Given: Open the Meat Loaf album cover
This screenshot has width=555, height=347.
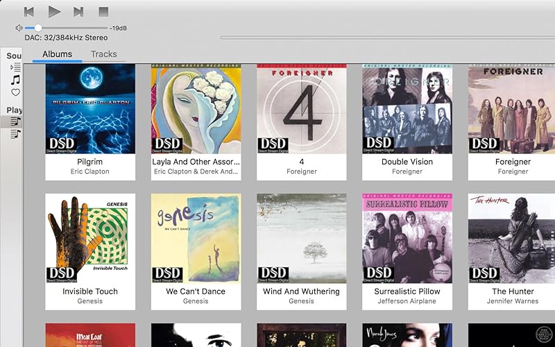Looking at the screenshot, I should pos(90,335).
